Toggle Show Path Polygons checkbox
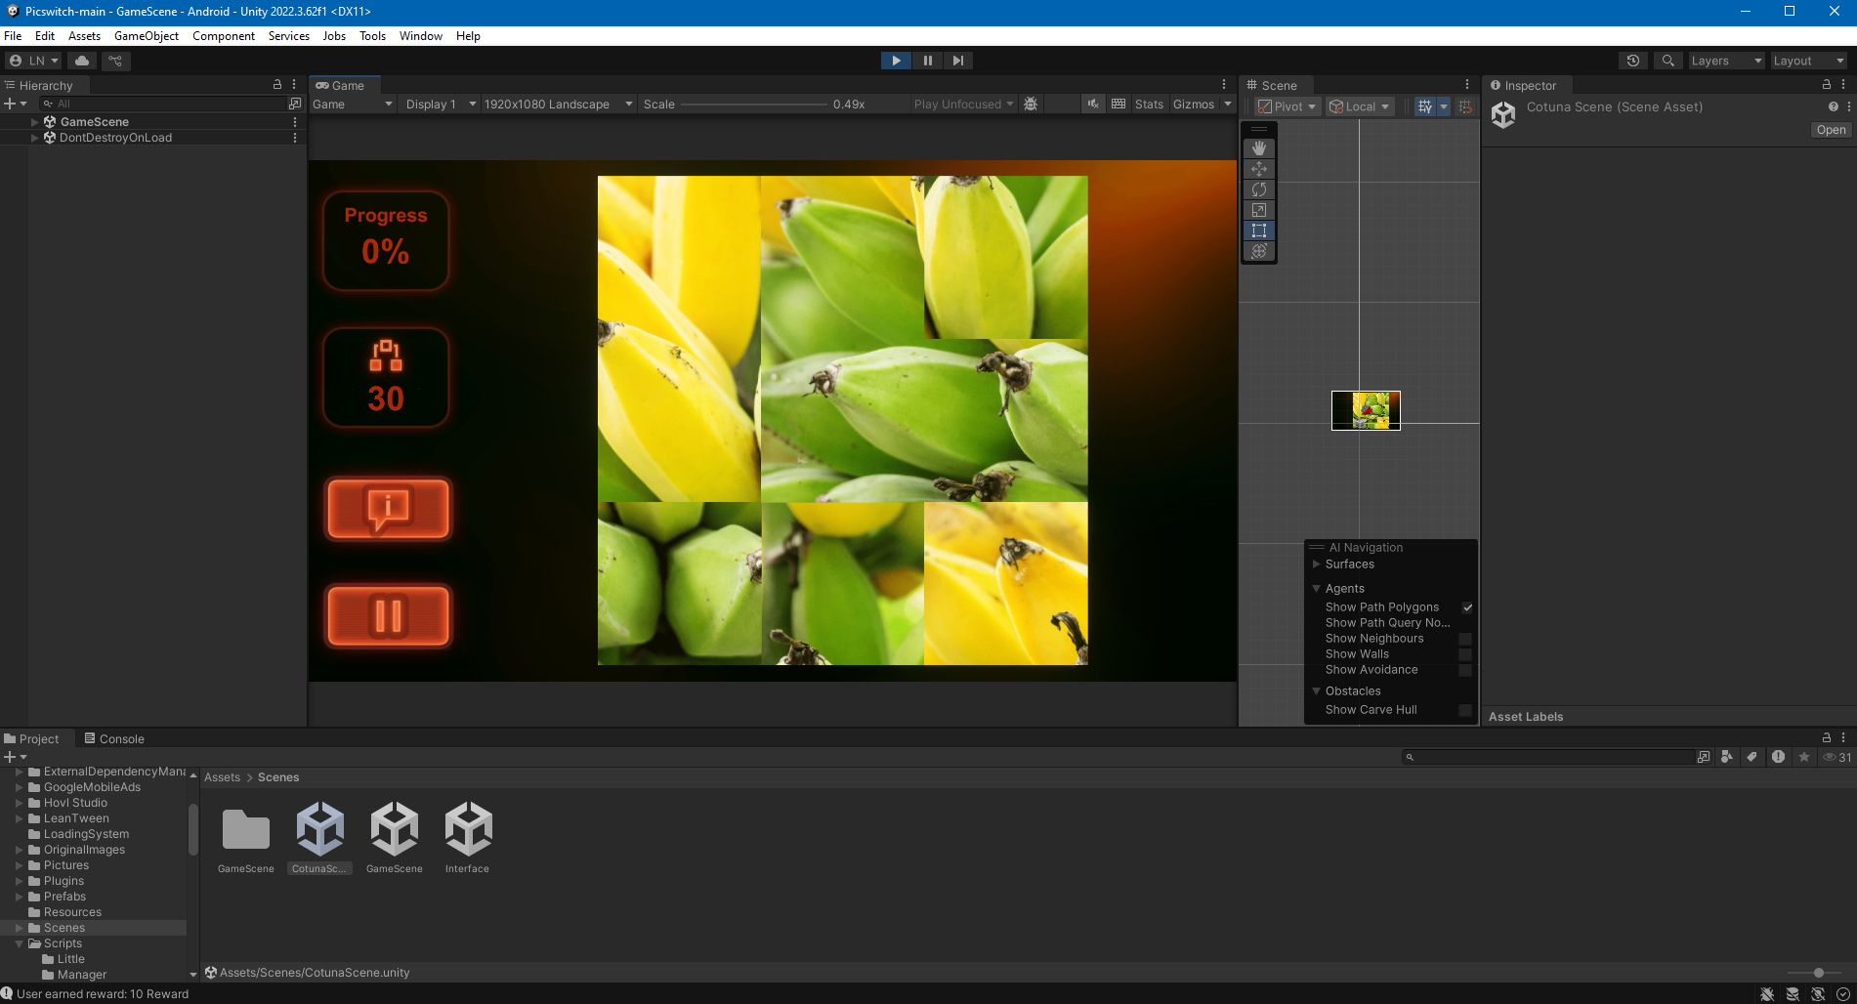The image size is (1857, 1004). click(x=1466, y=607)
